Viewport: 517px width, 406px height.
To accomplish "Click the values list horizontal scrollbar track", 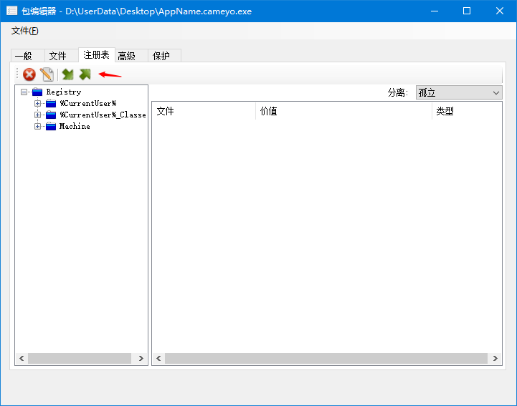I will click(326, 358).
